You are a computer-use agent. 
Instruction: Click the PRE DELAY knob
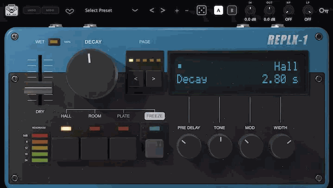pos(189,146)
